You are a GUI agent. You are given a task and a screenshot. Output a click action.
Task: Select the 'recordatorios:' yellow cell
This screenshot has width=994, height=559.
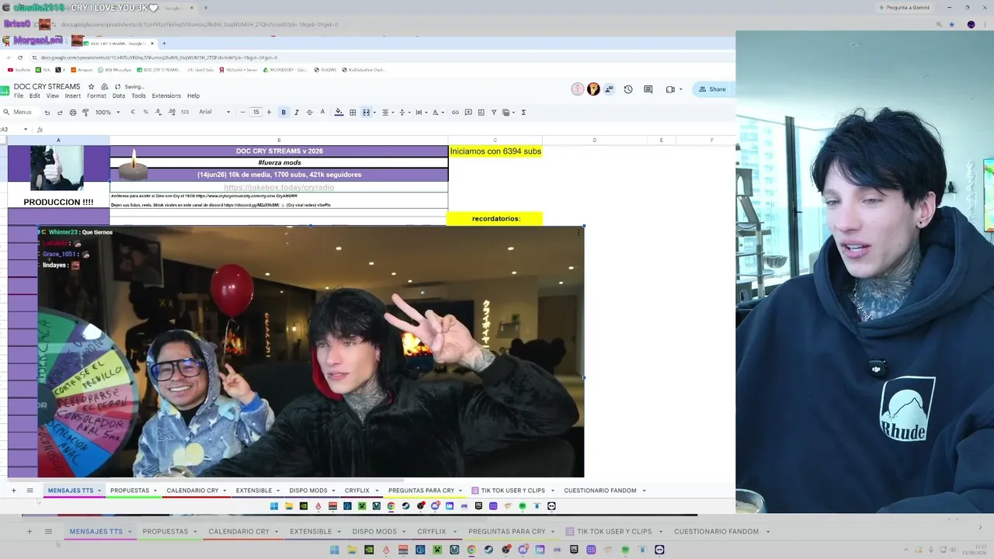click(495, 219)
